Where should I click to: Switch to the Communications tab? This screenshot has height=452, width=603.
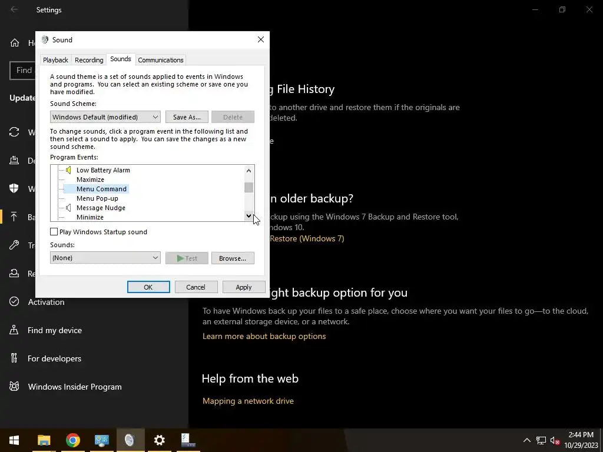click(x=160, y=60)
